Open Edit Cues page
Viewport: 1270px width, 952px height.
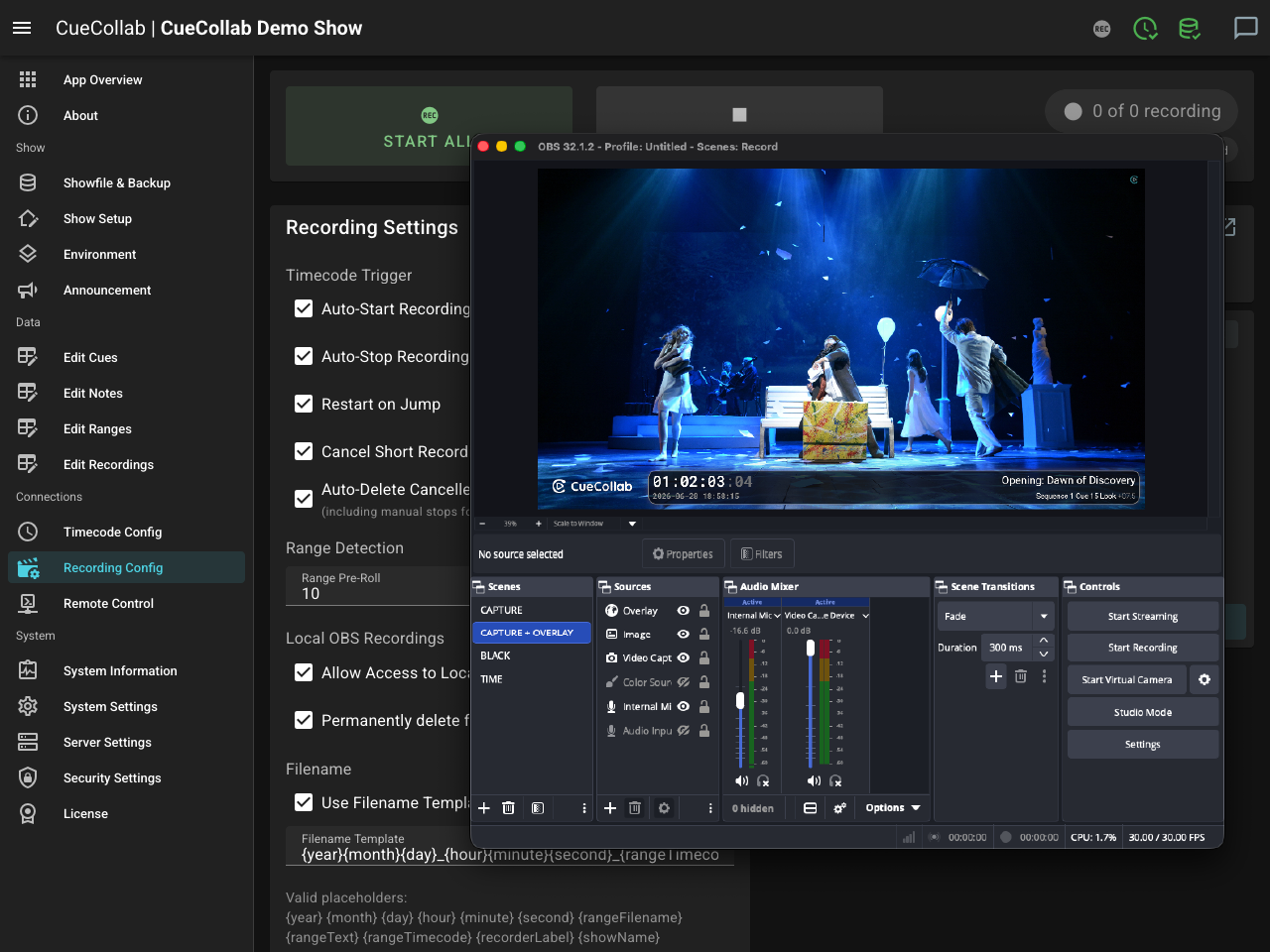[x=126, y=357]
